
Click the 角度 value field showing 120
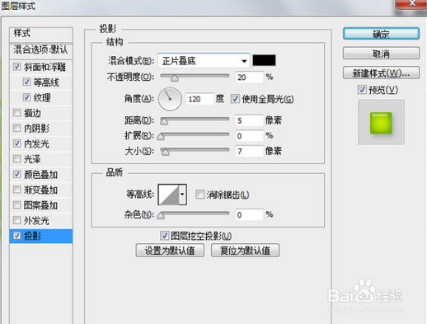pos(199,99)
